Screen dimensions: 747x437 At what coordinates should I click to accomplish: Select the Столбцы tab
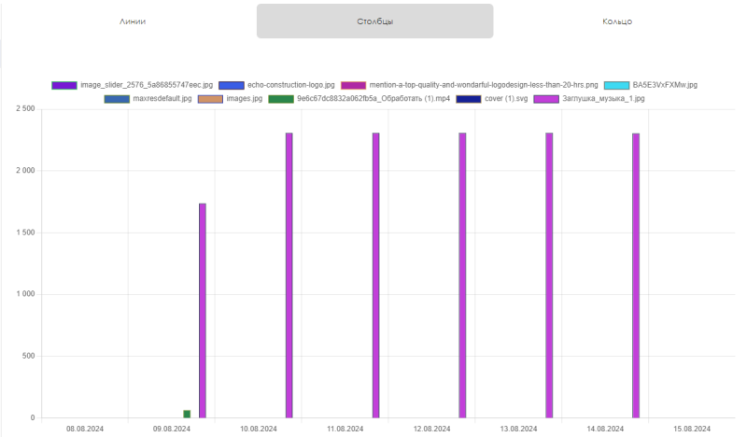click(x=374, y=21)
